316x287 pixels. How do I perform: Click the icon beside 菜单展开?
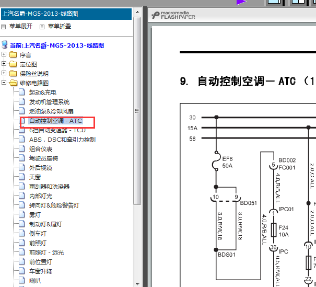click(x=4, y=27)
